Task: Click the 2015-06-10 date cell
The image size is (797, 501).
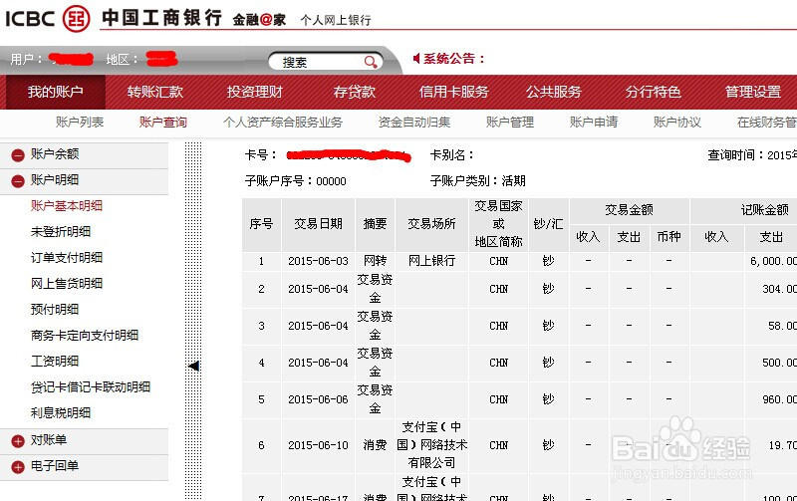Action: coord(318,445)
